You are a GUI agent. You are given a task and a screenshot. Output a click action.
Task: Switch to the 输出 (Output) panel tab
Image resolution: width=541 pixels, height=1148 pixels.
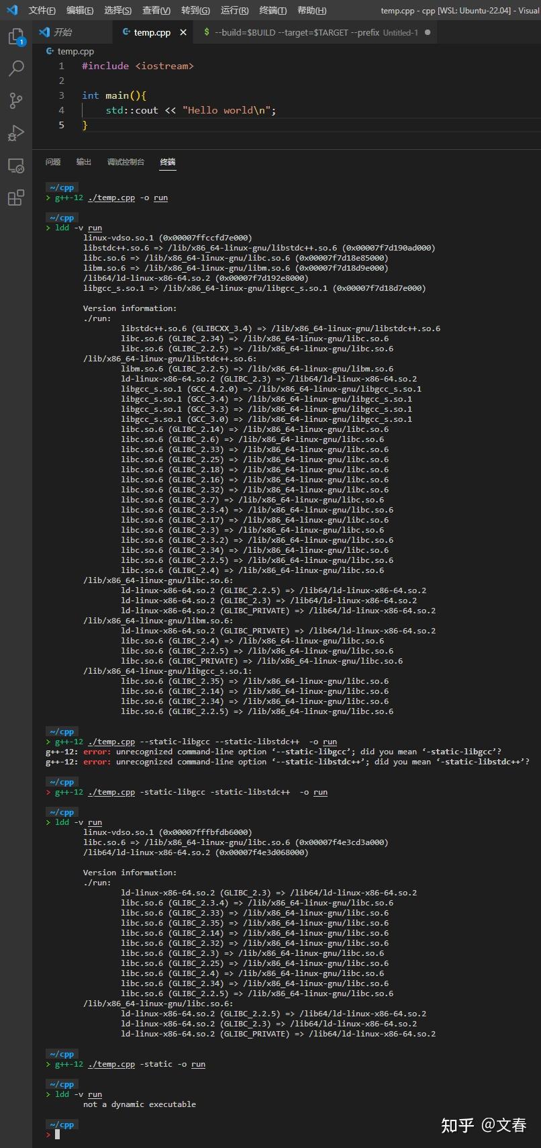[84, 162]
